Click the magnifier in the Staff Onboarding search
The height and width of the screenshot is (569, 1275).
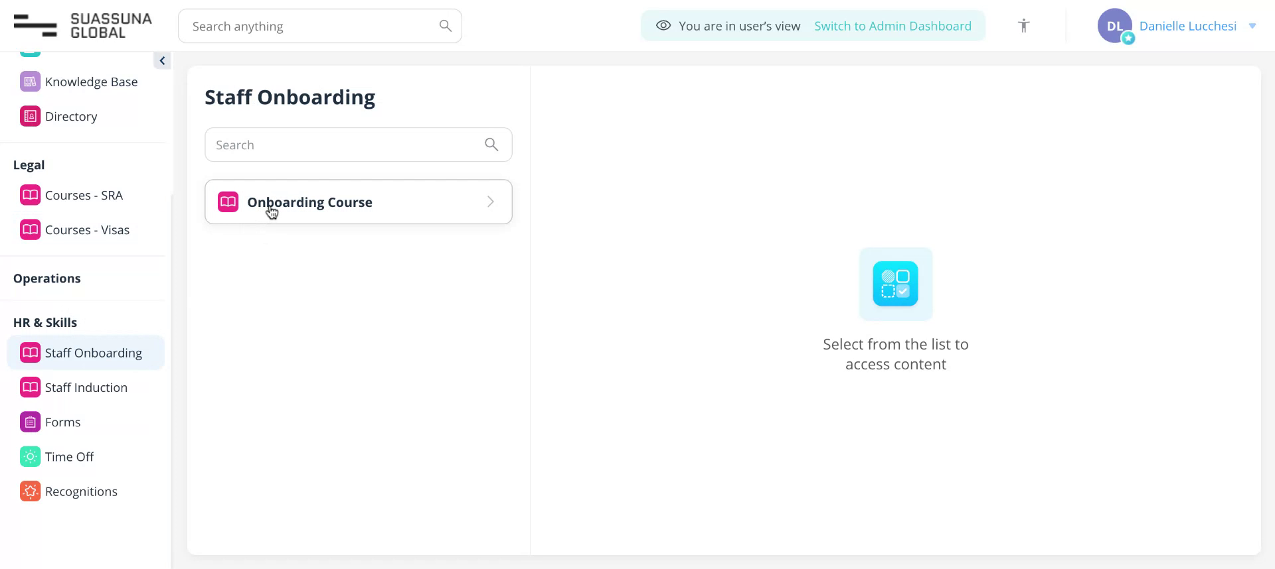click(x=491, y=145)
